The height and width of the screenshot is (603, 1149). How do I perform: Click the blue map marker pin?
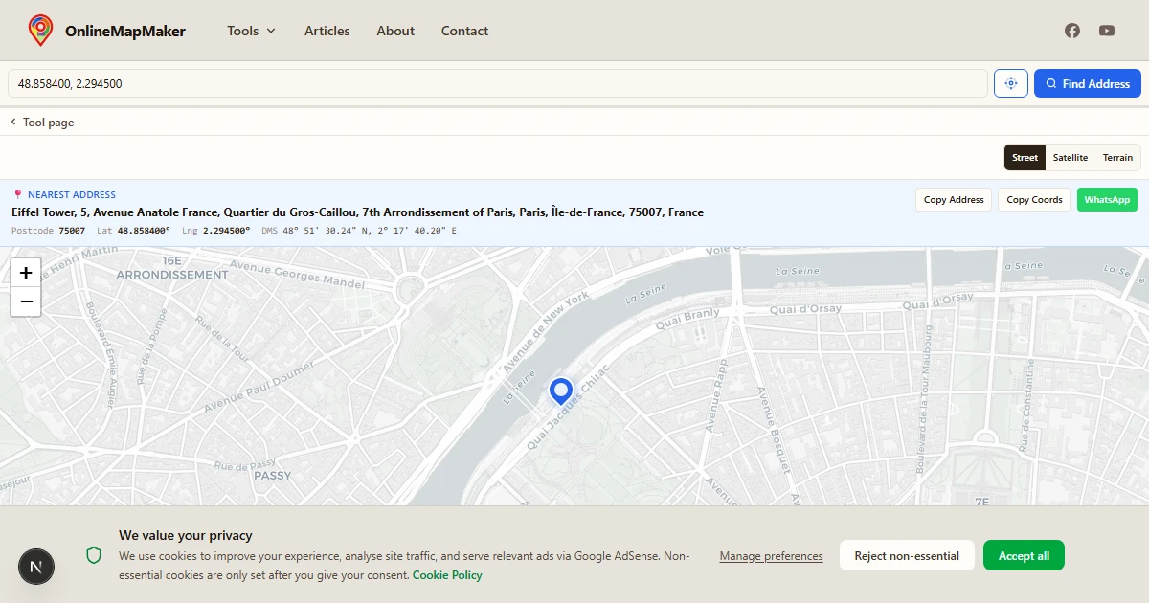pos(561,391)
